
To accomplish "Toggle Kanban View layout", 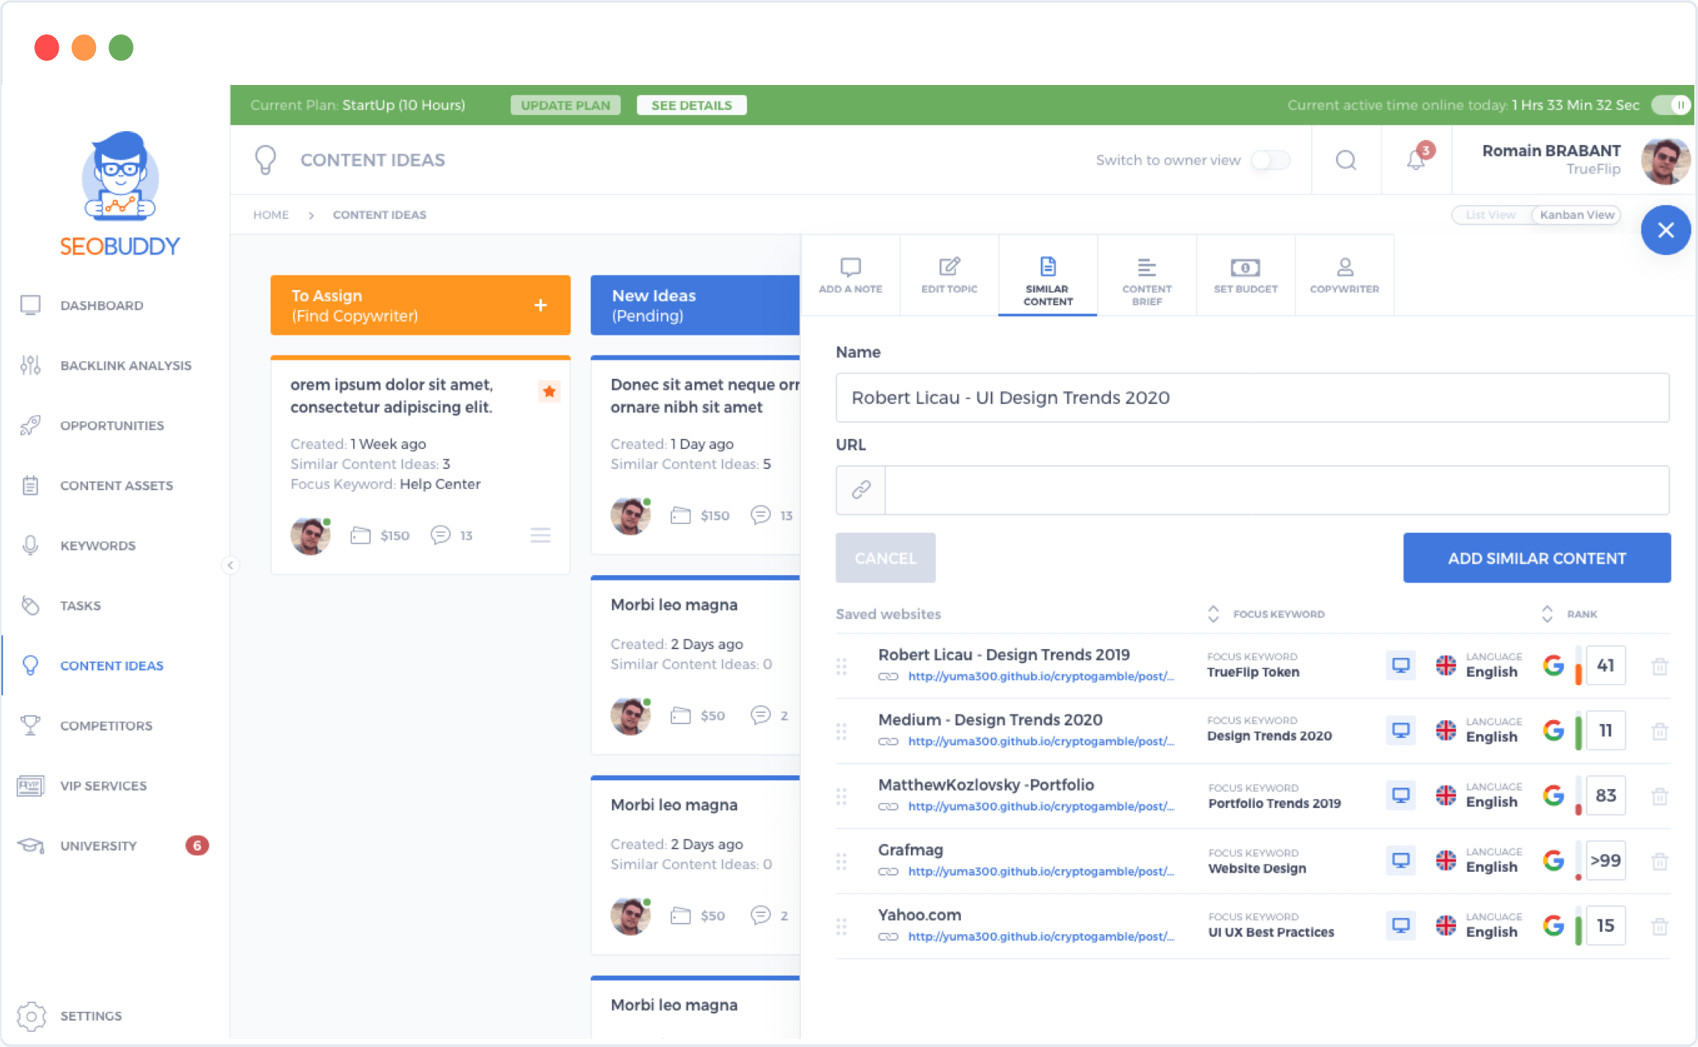I will (1577, 215).
